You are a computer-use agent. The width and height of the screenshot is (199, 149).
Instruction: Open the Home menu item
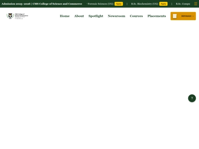tap(65, 16)
